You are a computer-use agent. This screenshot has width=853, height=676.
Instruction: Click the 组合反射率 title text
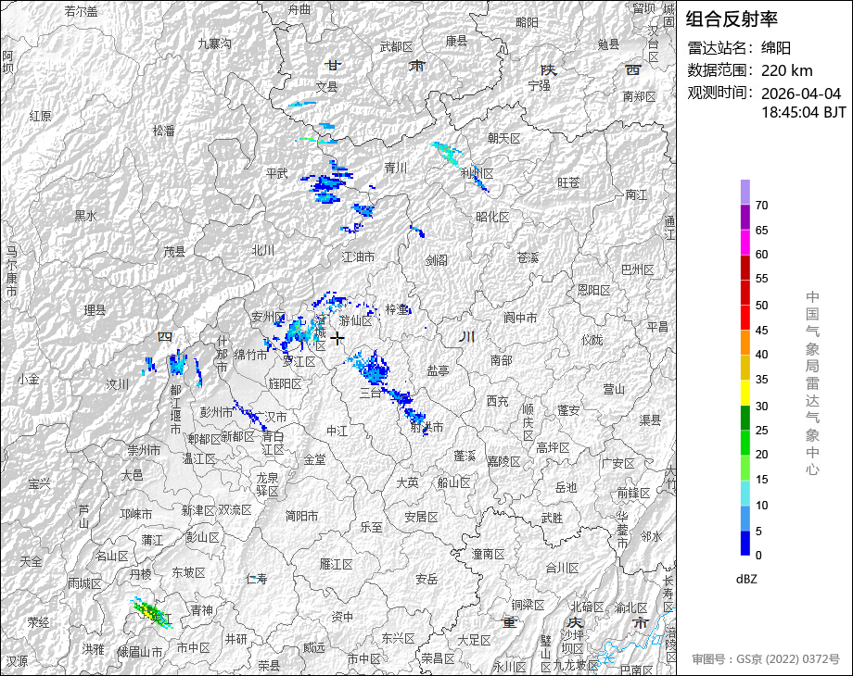click(x=732, y=19)
